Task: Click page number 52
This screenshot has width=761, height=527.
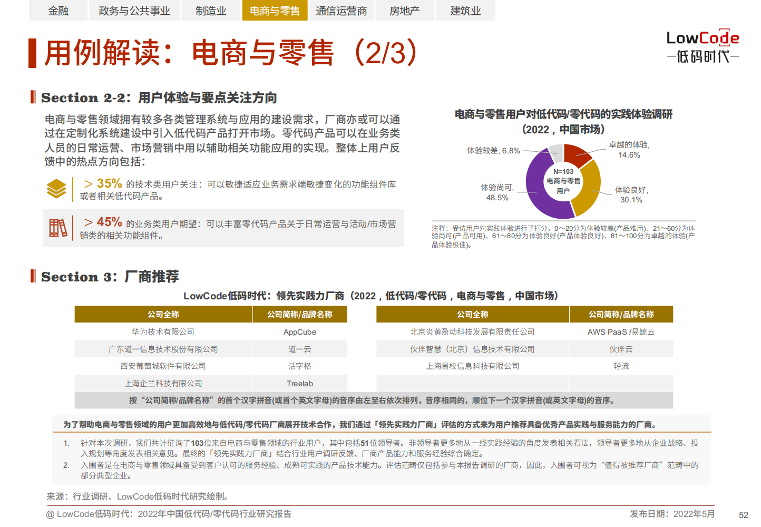Action: click(x=744, y=515)
